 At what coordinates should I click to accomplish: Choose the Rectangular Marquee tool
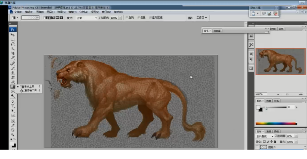tap(13, 39)
